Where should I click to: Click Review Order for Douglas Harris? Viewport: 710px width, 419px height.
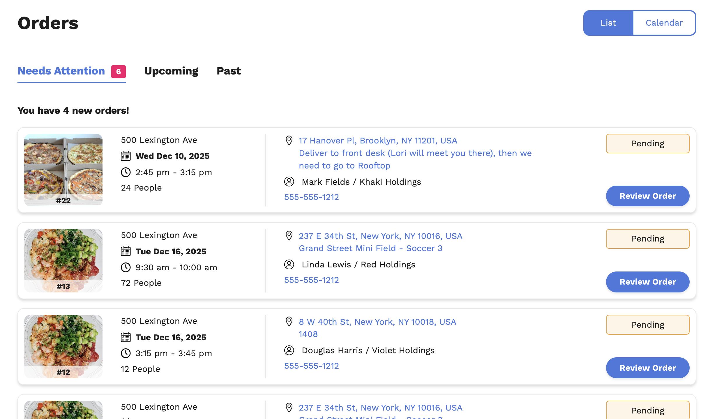pos(647,368)
